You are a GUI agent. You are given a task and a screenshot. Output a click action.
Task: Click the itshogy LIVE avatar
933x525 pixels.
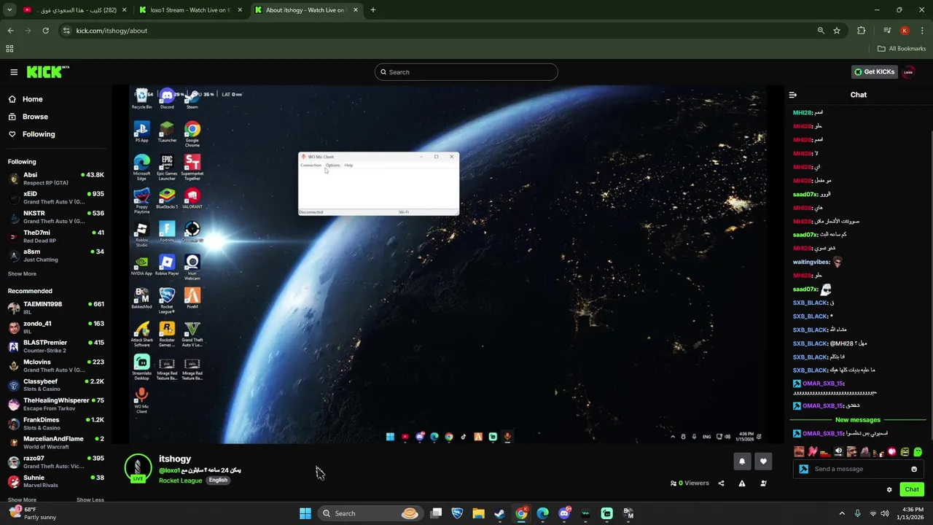pyautogui.click(x=138, y=468)
